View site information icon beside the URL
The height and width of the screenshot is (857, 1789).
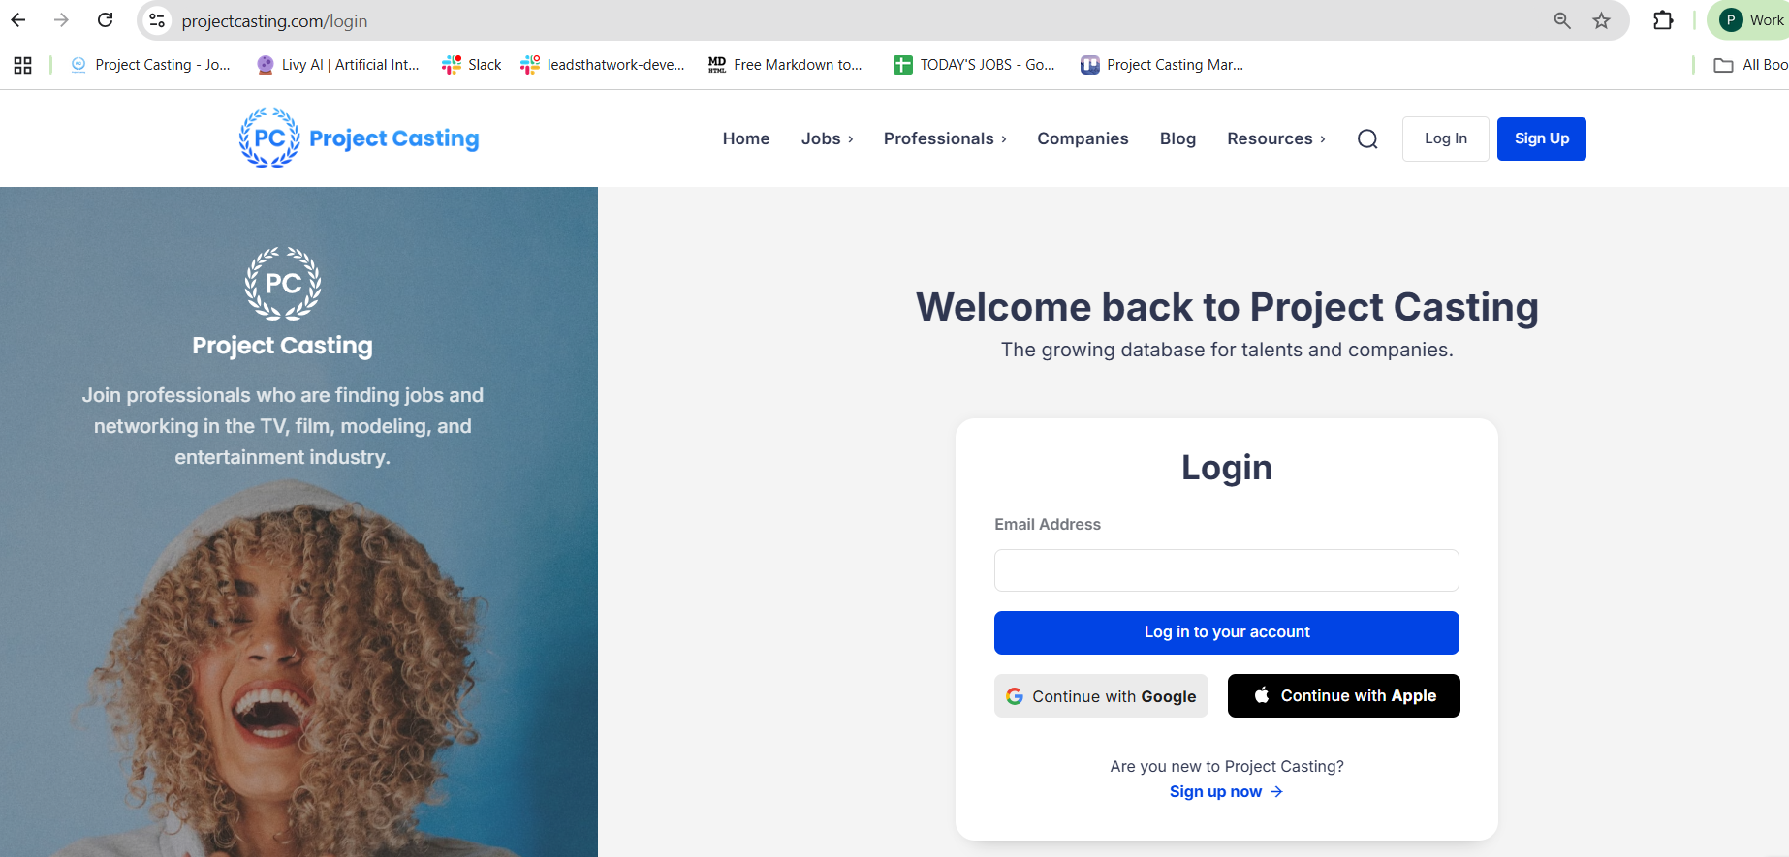(x=157, y=20)
